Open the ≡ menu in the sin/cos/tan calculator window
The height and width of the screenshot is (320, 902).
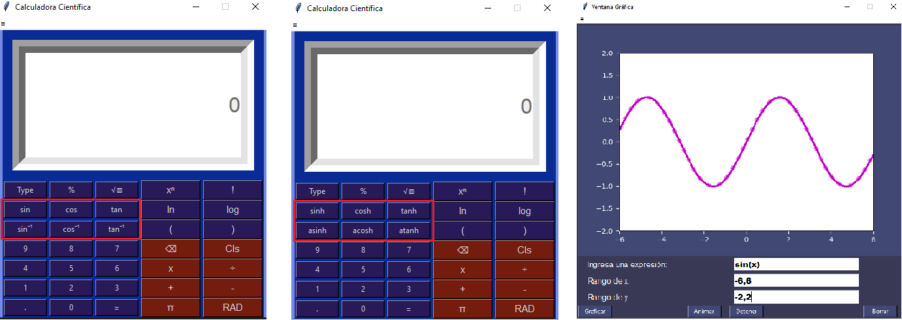[3, 24]
